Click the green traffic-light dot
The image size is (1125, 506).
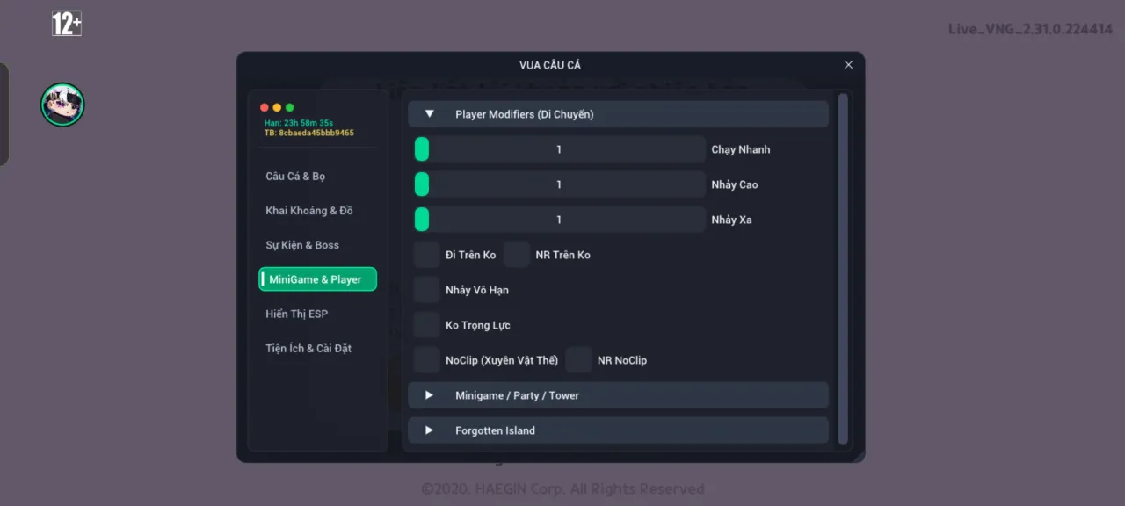pyautogui.click(x=290, y=107)
